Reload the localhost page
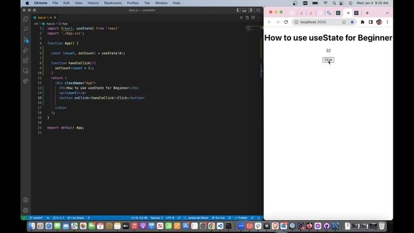 pos(286,22)
